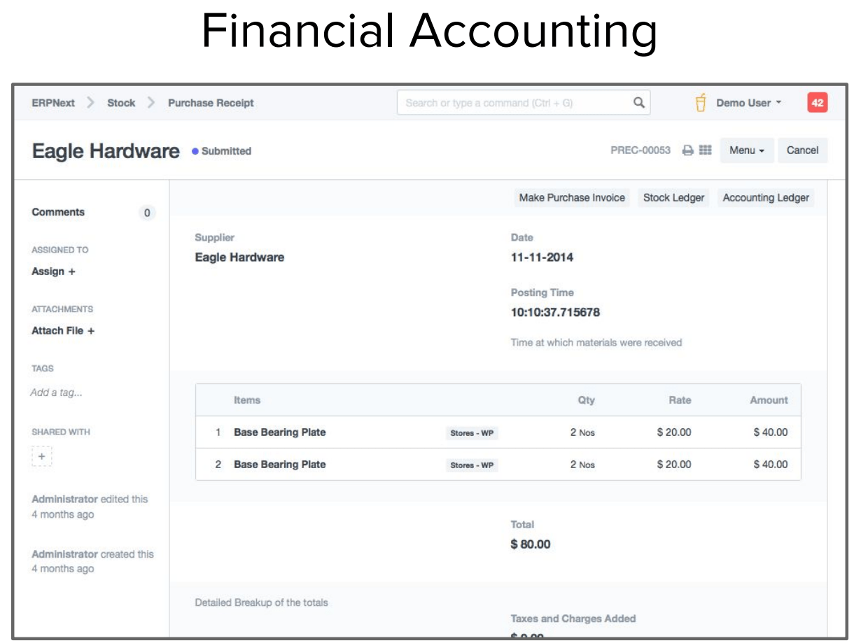View the Accounting Ledger
Viewport: 861px width, 643px height.
(766, 198)
